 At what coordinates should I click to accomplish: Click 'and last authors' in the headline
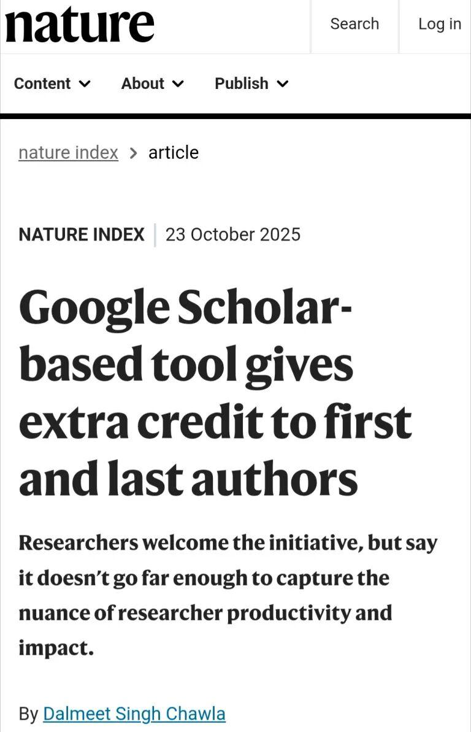tap(188, 479)
